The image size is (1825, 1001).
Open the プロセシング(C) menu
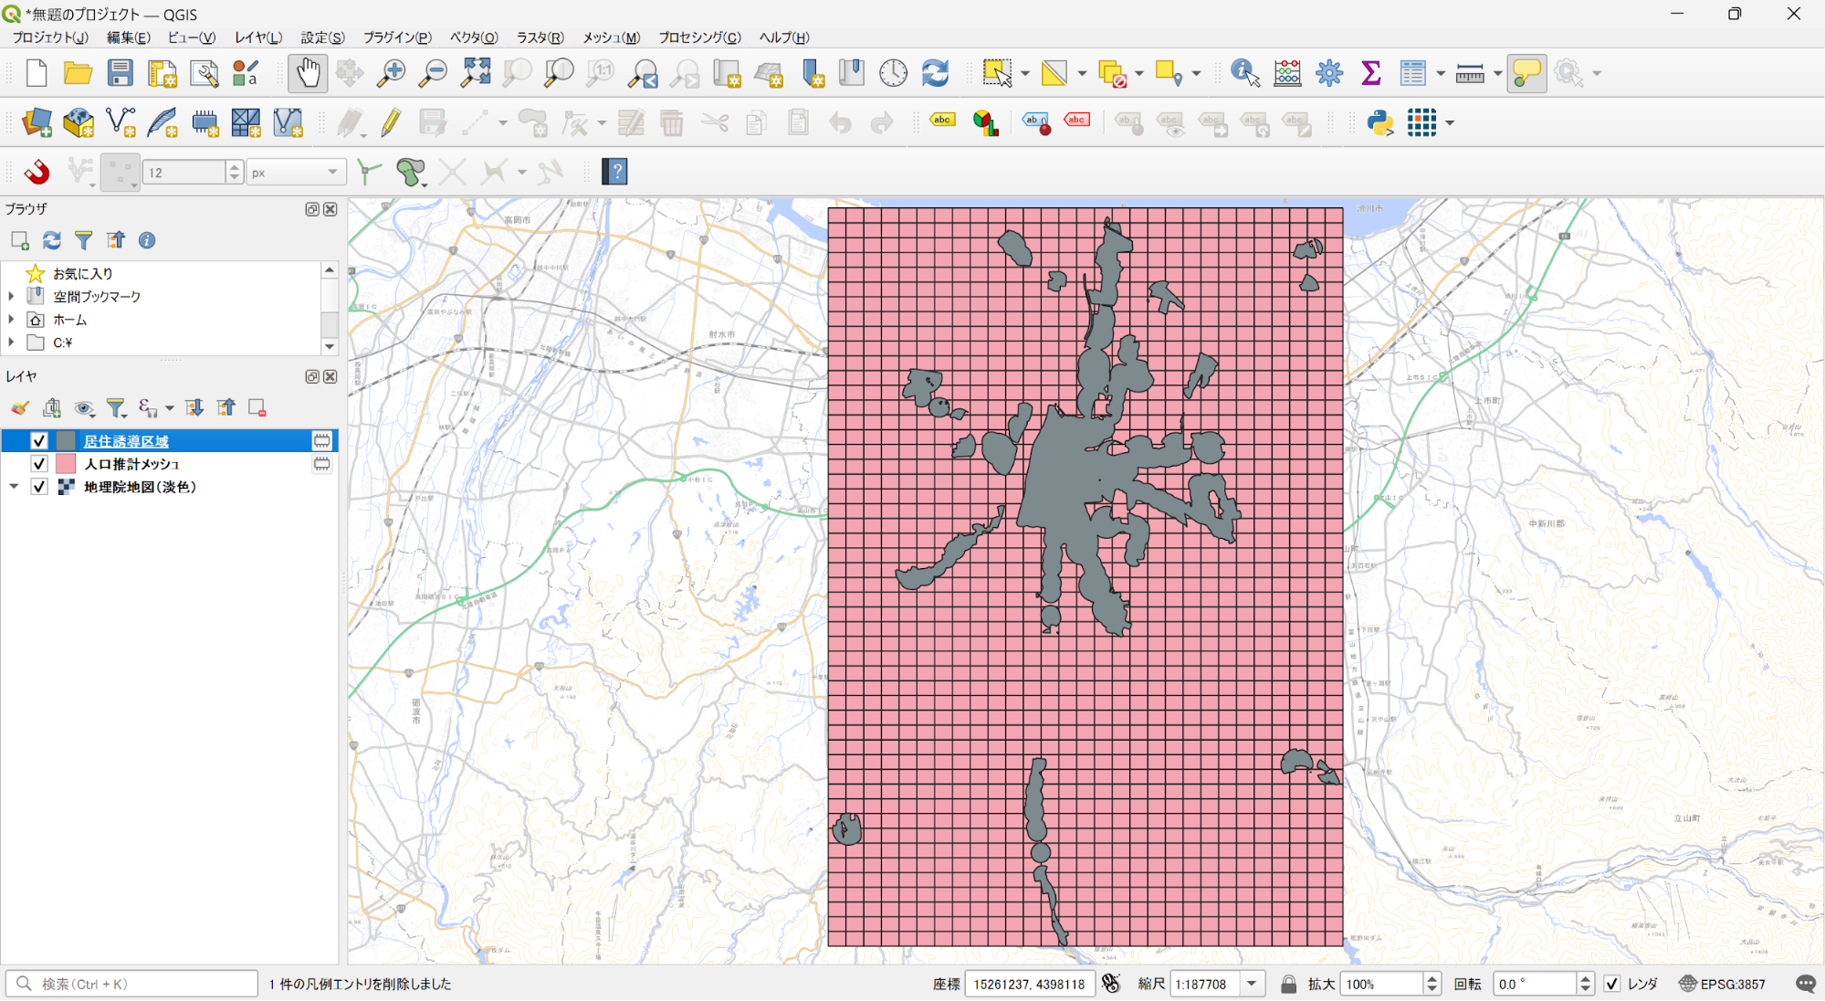pos(699,37)
